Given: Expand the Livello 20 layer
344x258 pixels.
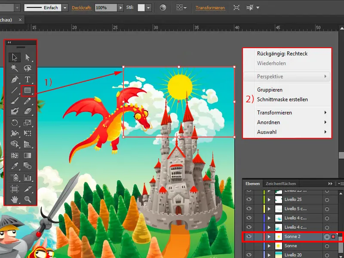Looking at the screenshot, I should click(x=269, y=255).
